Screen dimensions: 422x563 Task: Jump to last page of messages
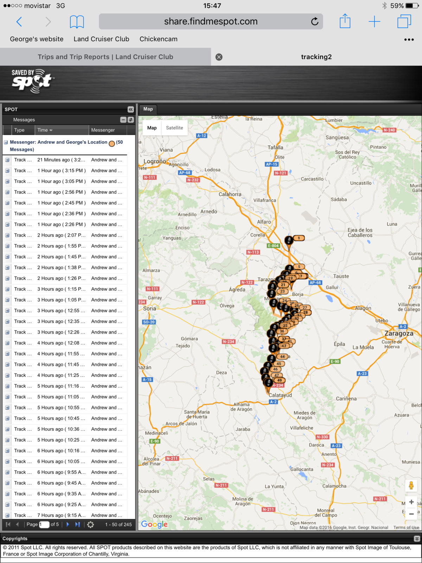coord(77,524)
